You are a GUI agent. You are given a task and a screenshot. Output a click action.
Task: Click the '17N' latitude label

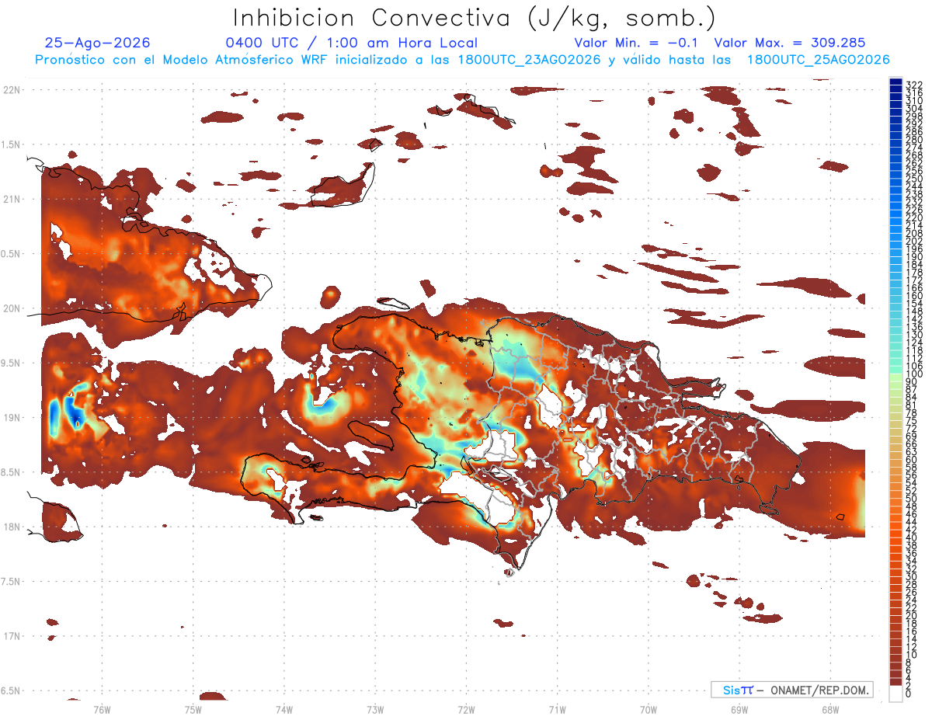(x=12, y=636)
